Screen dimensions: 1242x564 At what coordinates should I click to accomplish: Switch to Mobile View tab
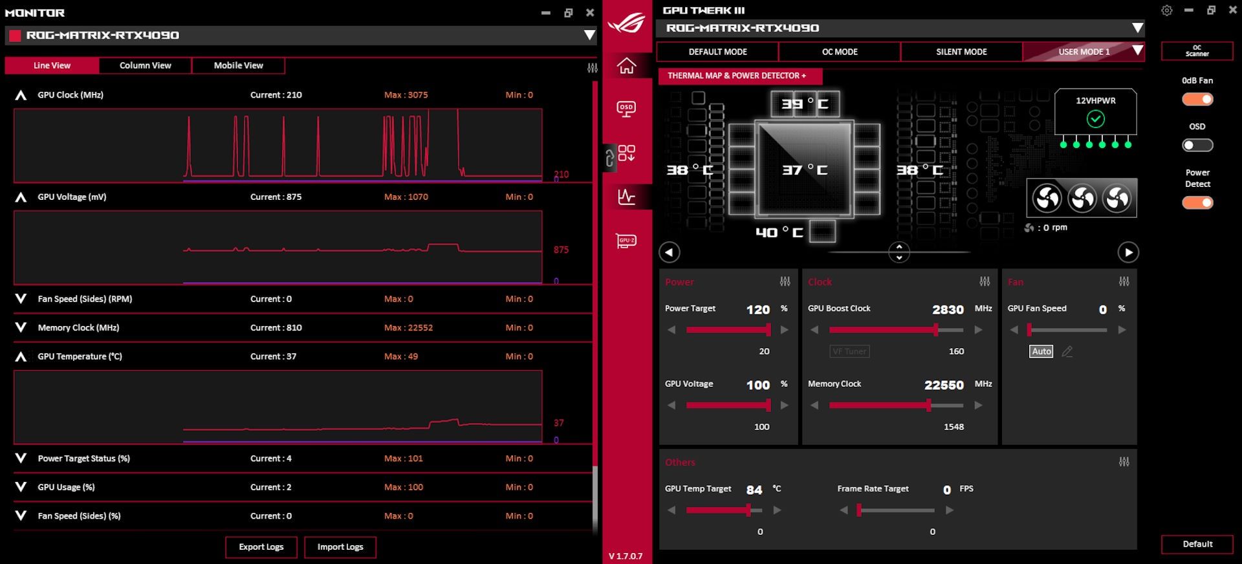point(239,65)
